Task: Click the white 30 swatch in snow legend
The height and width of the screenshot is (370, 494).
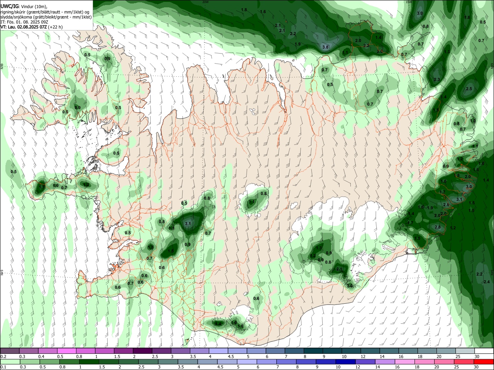Action: 484,351
